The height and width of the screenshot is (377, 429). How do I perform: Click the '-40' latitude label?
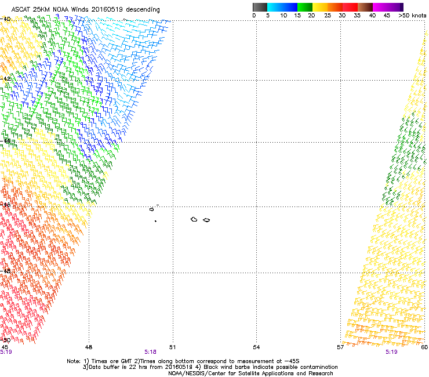click(6, 19)
